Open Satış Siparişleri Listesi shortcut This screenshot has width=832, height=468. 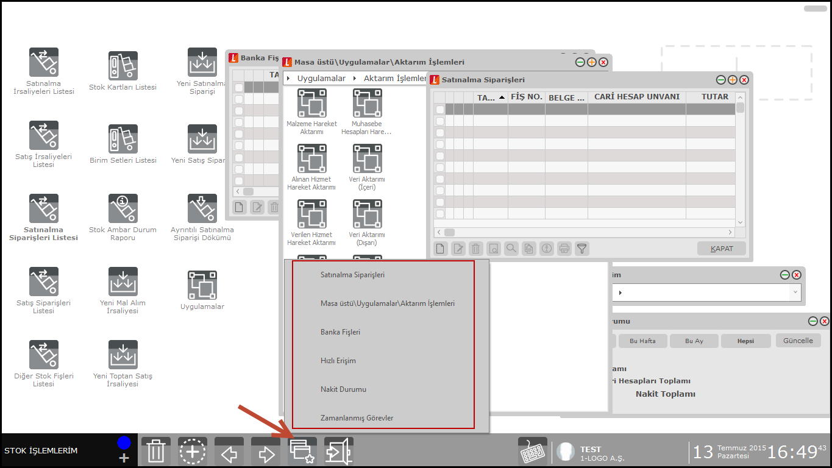44,282
